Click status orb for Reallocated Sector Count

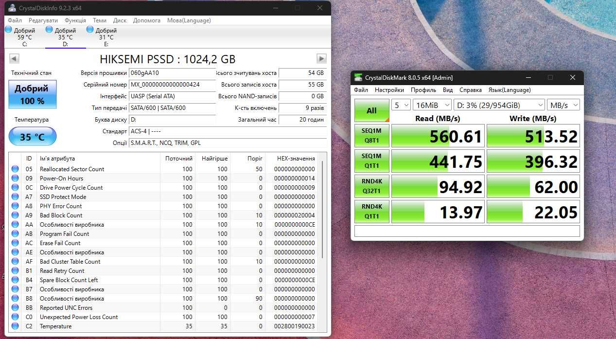15,169
